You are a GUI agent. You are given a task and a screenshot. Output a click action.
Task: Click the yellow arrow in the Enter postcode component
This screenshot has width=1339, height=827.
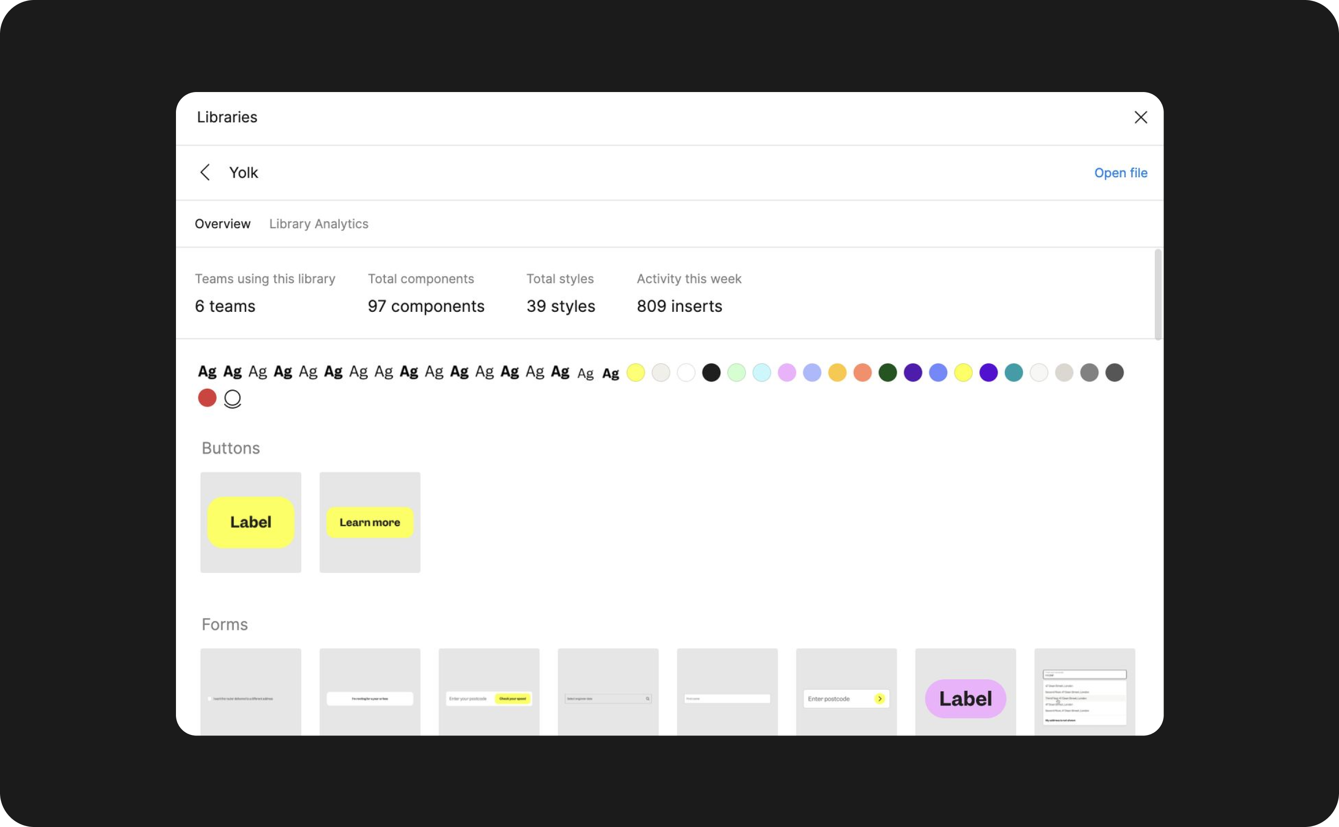(x=880, y=698)
